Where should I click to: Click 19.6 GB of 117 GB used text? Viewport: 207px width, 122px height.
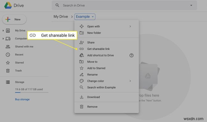(x=29, y=89)
